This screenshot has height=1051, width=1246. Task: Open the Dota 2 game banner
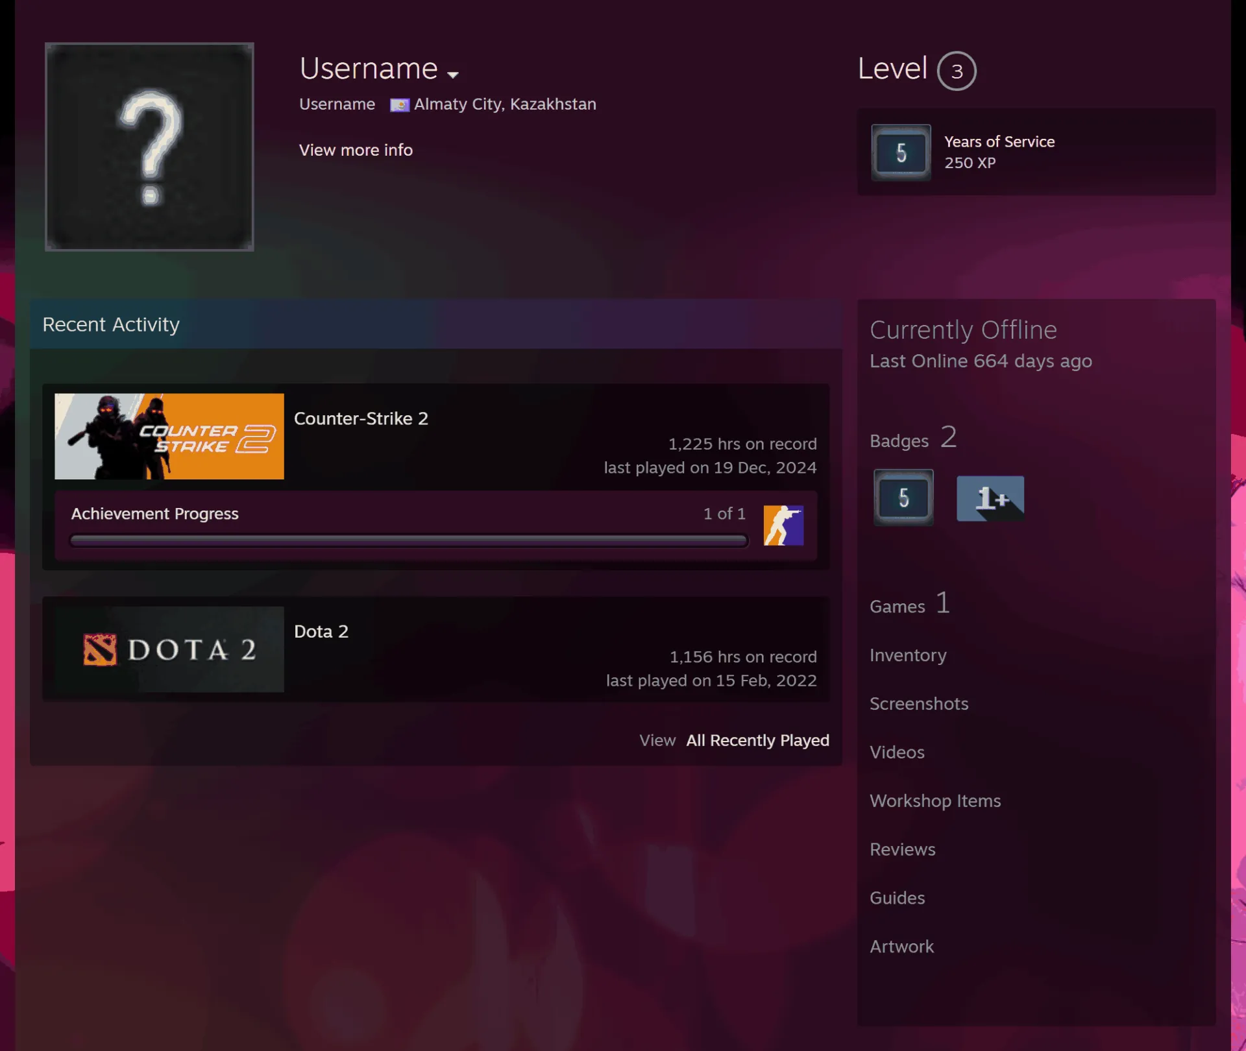[x=169, y=649]
